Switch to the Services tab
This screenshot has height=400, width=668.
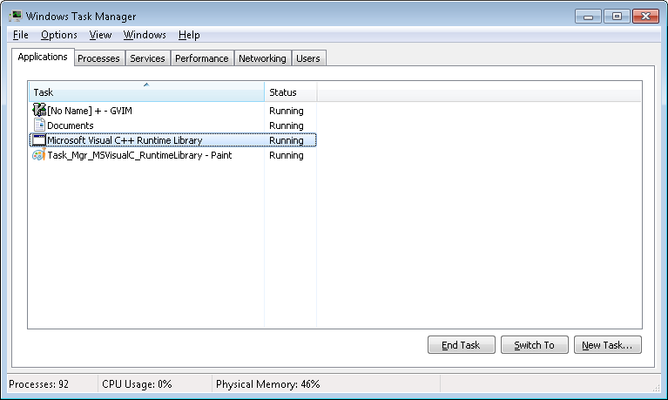point(147,58)
